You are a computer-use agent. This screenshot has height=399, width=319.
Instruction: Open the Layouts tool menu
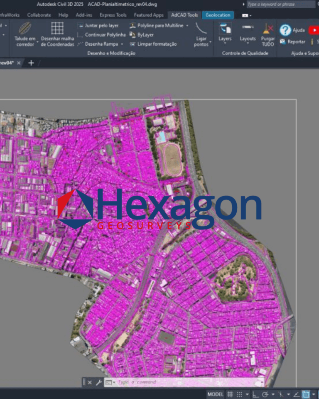click(248, 34)
